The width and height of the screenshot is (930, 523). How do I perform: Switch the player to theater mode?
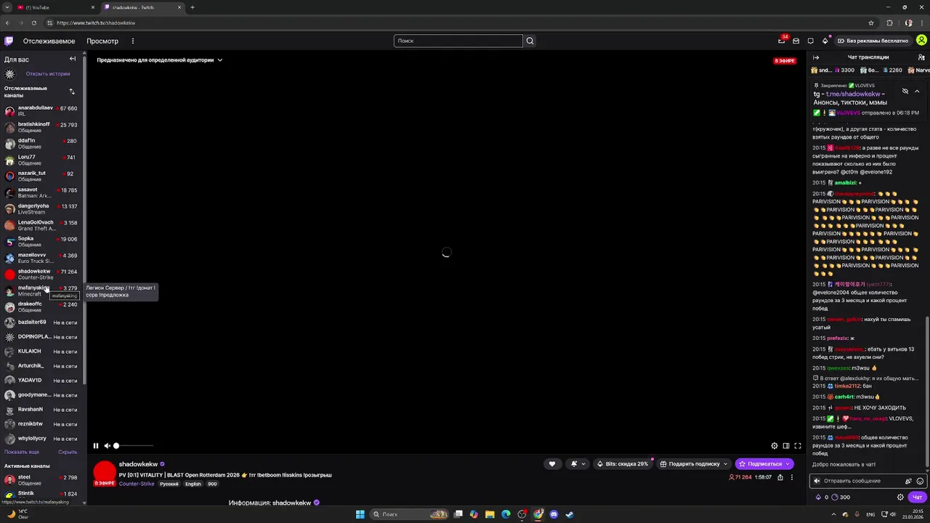click(786, 446)
